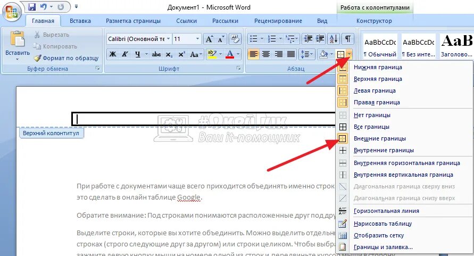Switch to Рассылки ribbon tab
This screenshot has height=256, width=474.
pos(225,21)
